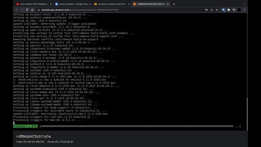Open the Chrome three-dot menu
This screenshot has width=261, height=147.
244,10
